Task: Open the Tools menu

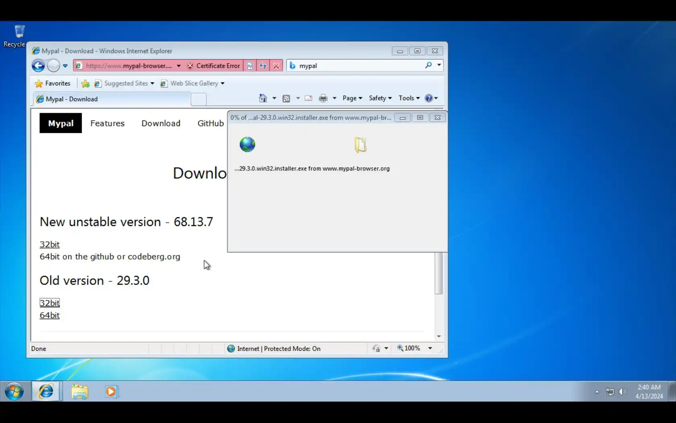Action: click(409, 98)
